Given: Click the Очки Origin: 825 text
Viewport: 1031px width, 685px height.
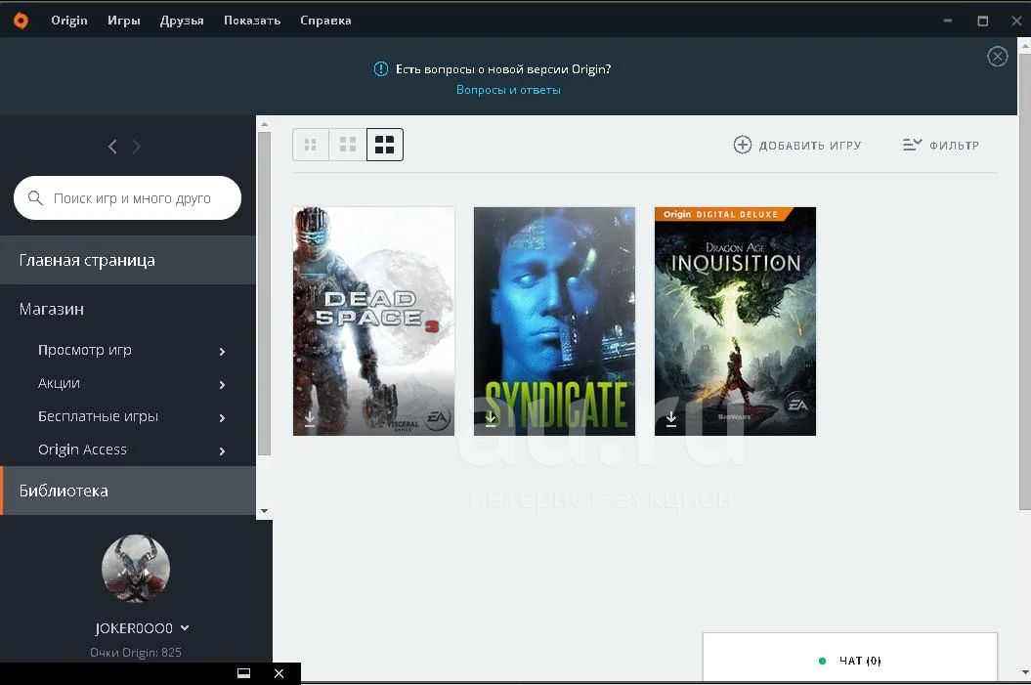Looking at the screenshot, I should pos(136,652).
